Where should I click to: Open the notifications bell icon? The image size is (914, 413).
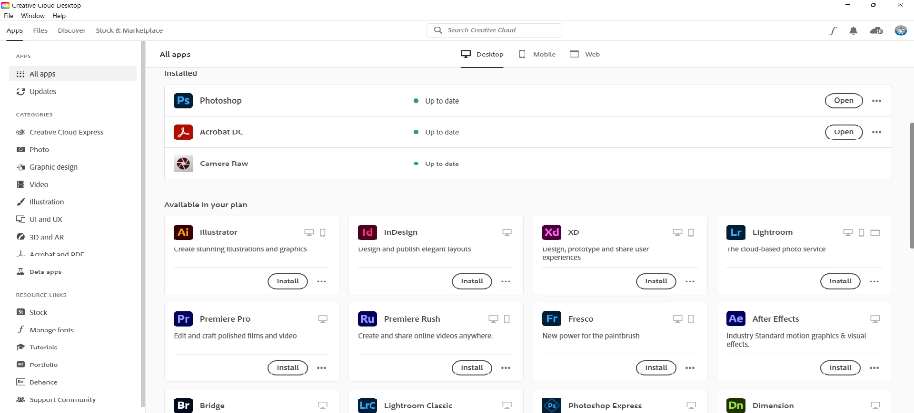tap(853, 31)
